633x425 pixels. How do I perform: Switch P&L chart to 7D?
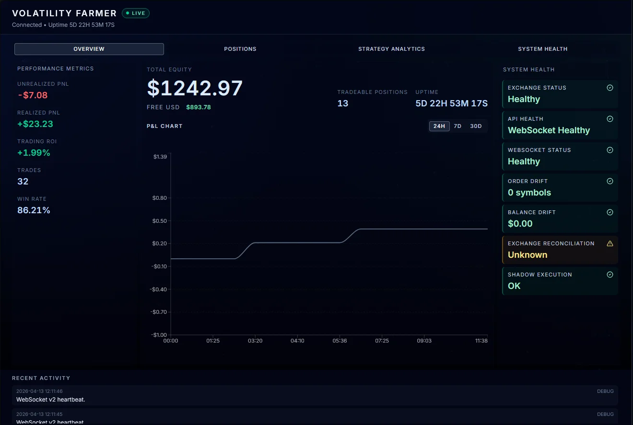click(x=457, y=126)
